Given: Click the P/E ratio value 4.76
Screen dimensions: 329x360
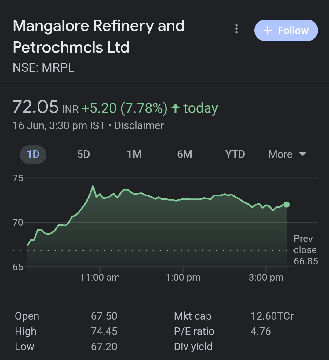Looking at the screenshot, I should point(261,331).
